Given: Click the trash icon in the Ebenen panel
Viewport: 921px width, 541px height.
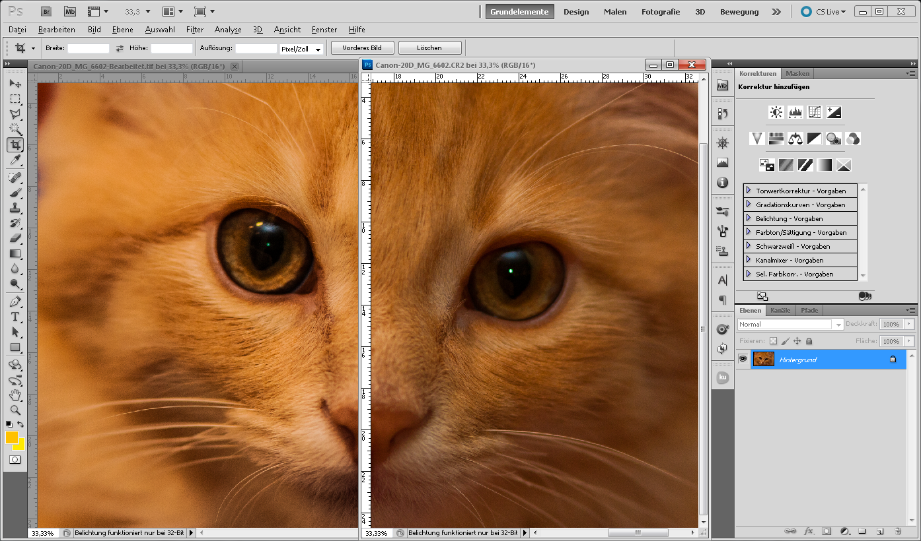Looking at the screenshot, I should (897, 531).
